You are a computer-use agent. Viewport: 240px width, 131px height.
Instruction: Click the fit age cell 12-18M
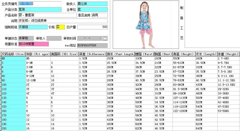(38, 81)
